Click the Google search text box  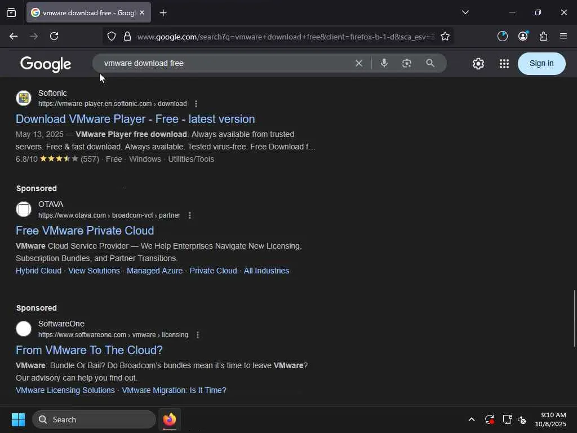tap(224, 63)
